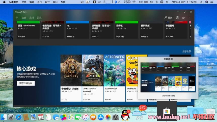Viewport: 217px width, 122px height.
Task: Switch to the 主页 tab
Action: pos(24,18)
